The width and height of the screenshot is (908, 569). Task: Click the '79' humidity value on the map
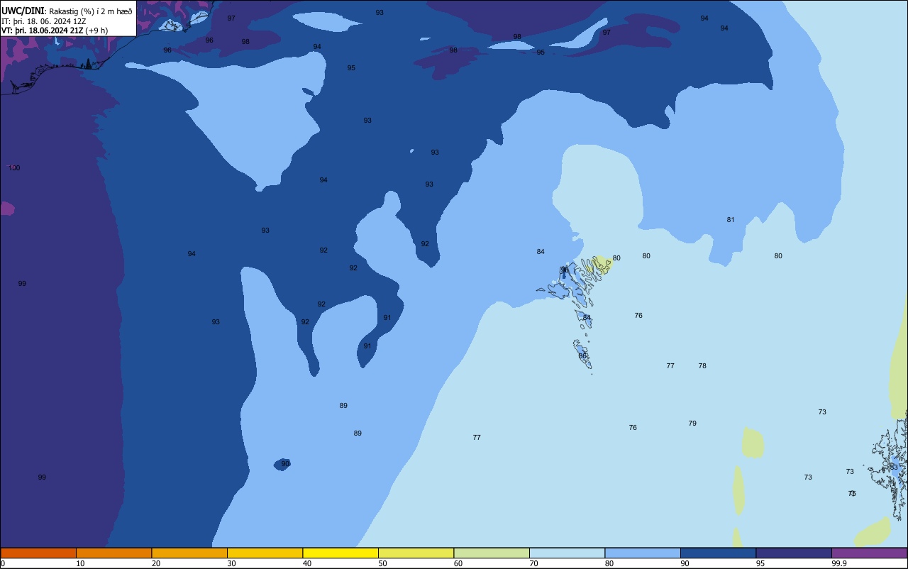tap(692, 424)
